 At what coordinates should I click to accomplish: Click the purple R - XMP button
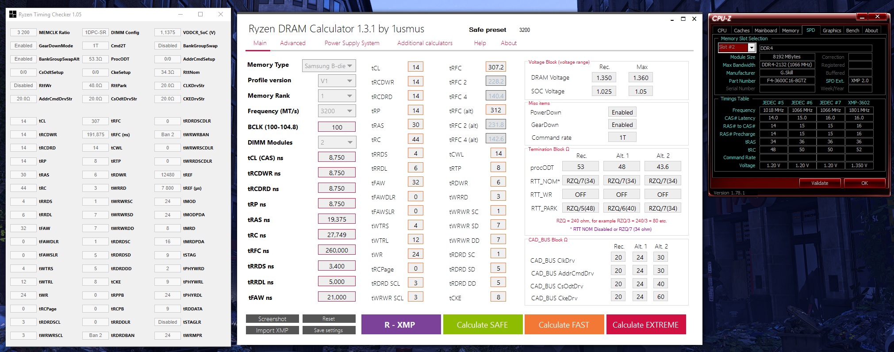[x=401, y=325]
